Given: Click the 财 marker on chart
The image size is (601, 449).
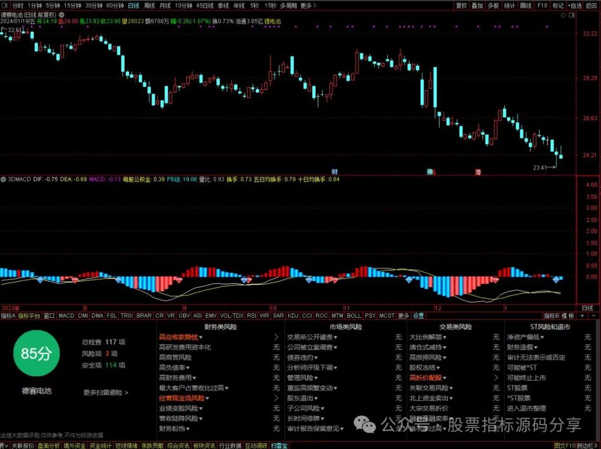Looking at the screenshot, I should click(334, 172).
